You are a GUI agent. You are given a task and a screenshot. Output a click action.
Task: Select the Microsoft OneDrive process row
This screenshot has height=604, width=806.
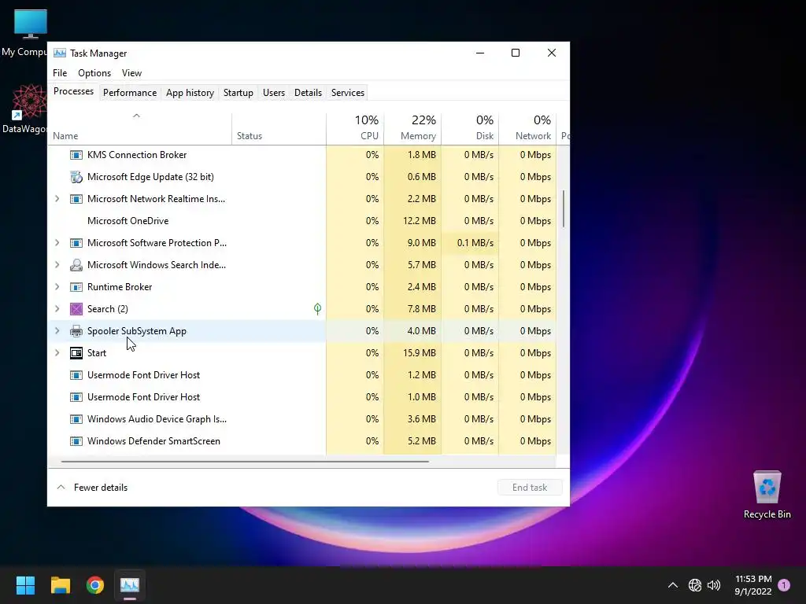302,221
